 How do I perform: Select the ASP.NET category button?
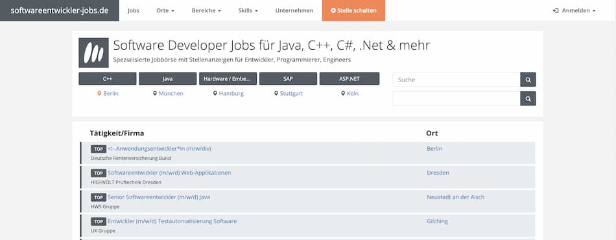click(x=349, y=78)
